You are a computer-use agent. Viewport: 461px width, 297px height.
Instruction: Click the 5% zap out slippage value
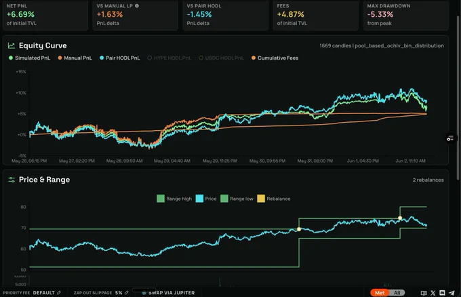coord(119,293)
